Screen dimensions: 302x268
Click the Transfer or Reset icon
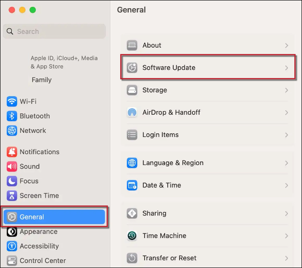132,258
